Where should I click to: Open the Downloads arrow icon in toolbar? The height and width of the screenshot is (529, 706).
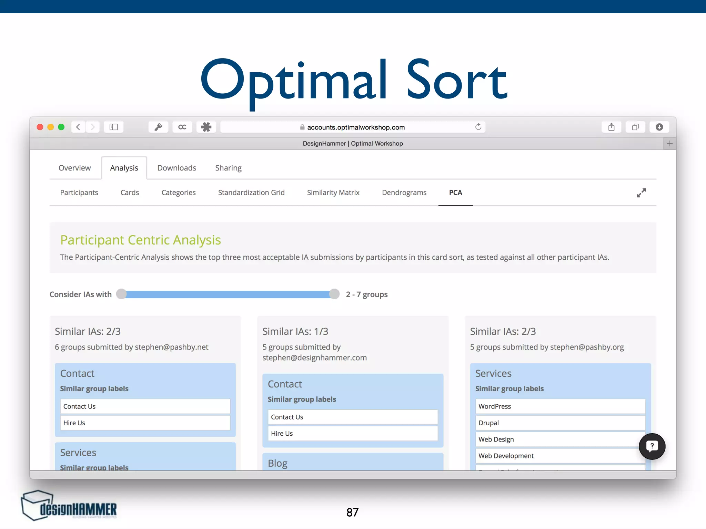(x=659, y=127)
